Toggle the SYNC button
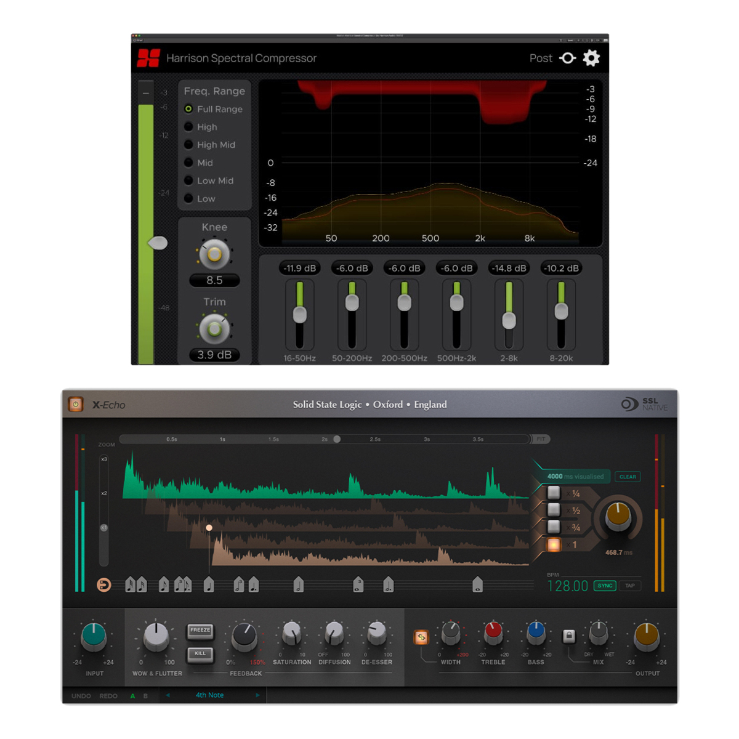 tap(605, 586)
